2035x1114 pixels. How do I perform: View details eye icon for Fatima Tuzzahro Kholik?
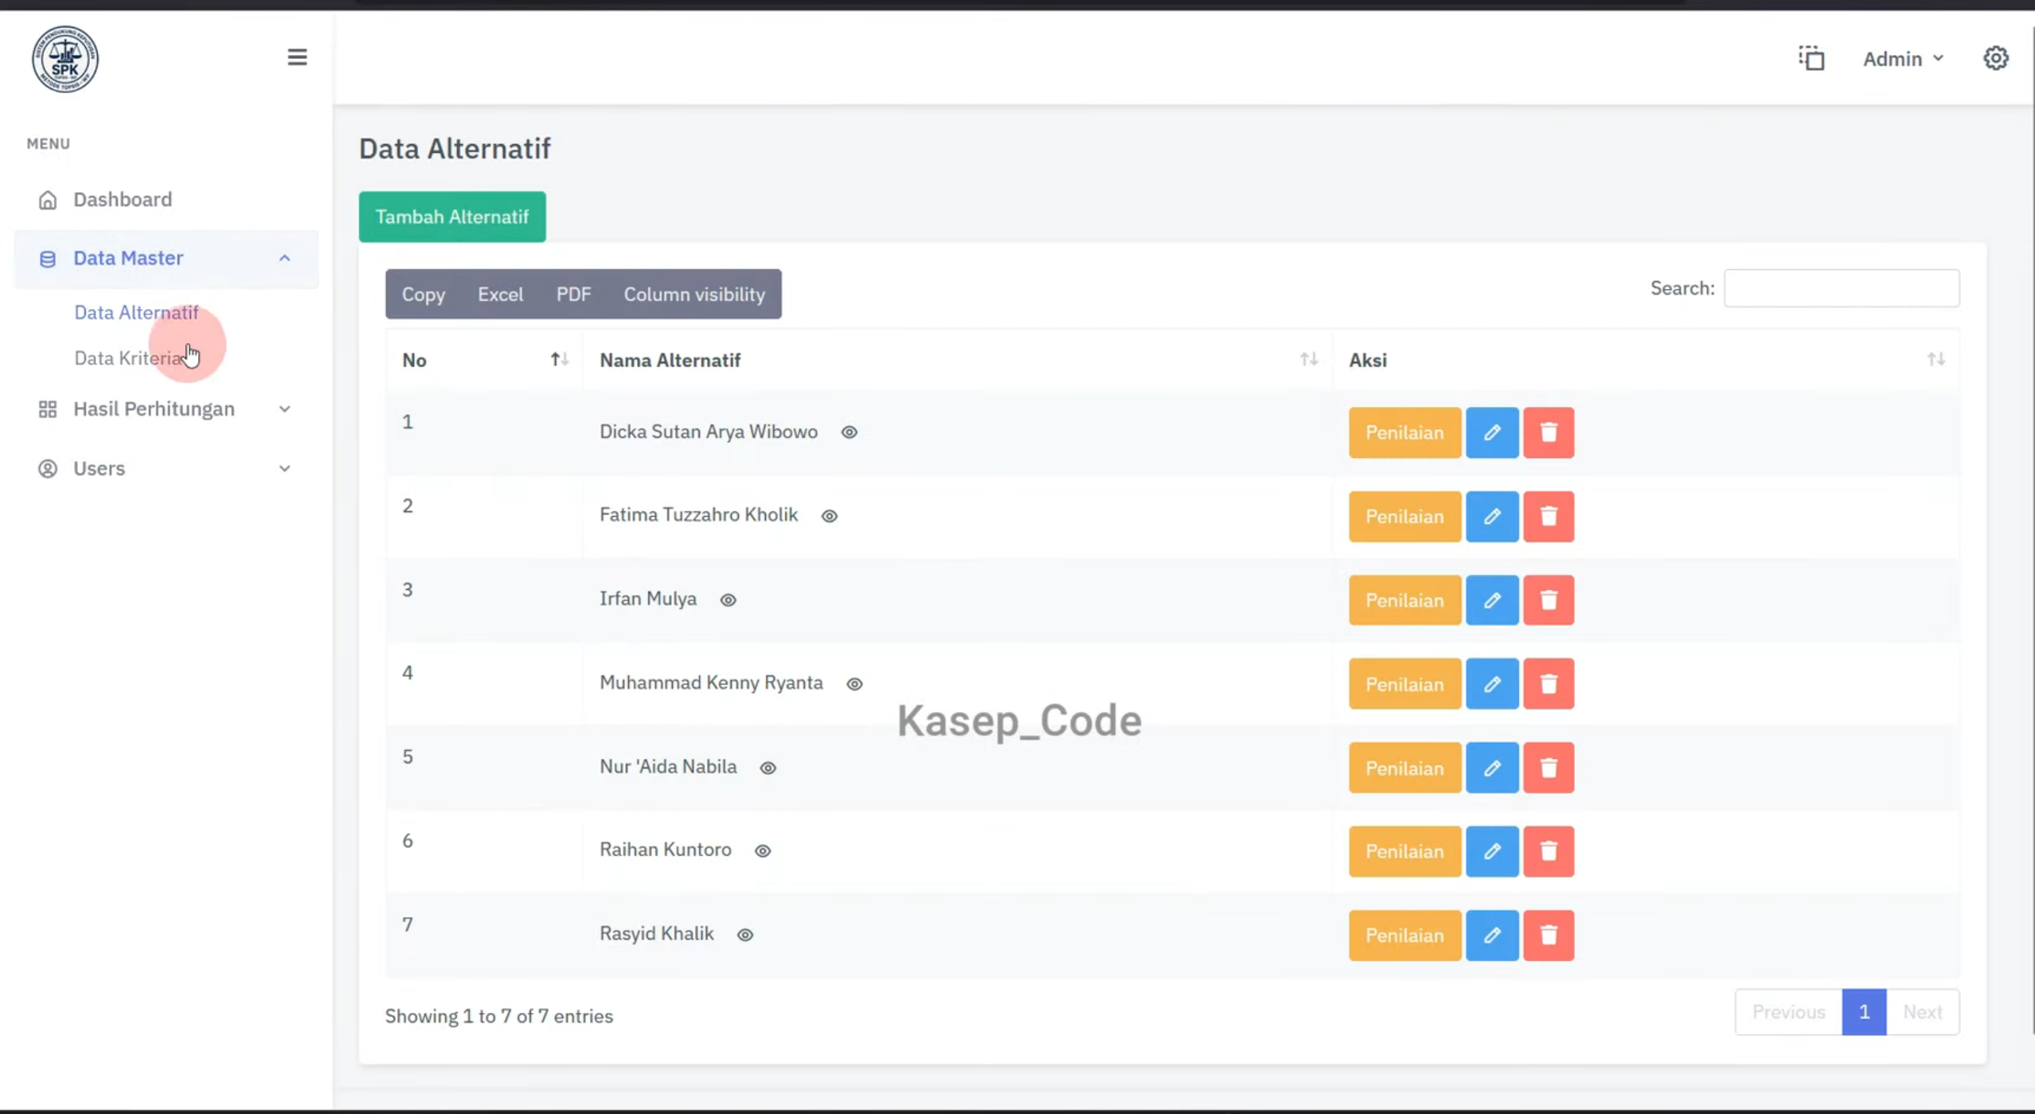click(x=830, y=516)
